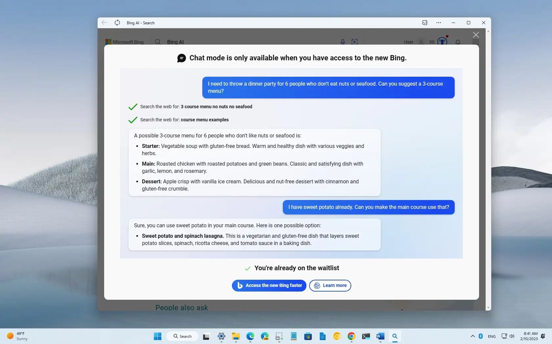Viewport: 552px width, 344px height.
Task: Click the volume speaker tray icon
Action: pos(512,336)
